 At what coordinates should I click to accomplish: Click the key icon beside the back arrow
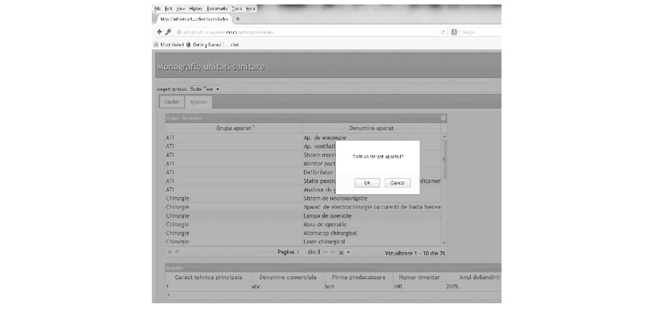tap(168, 32)
